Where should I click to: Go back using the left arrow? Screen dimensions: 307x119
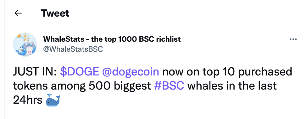point(18,13)
